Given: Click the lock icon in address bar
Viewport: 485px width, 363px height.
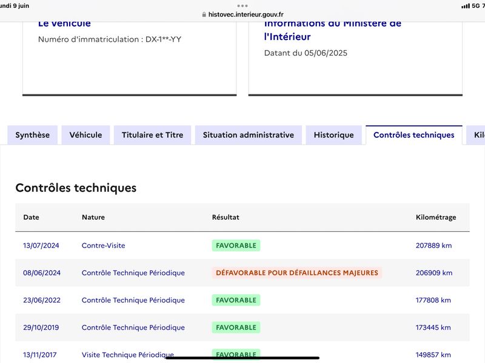Looking at the screenshot, I should [204, 15].
